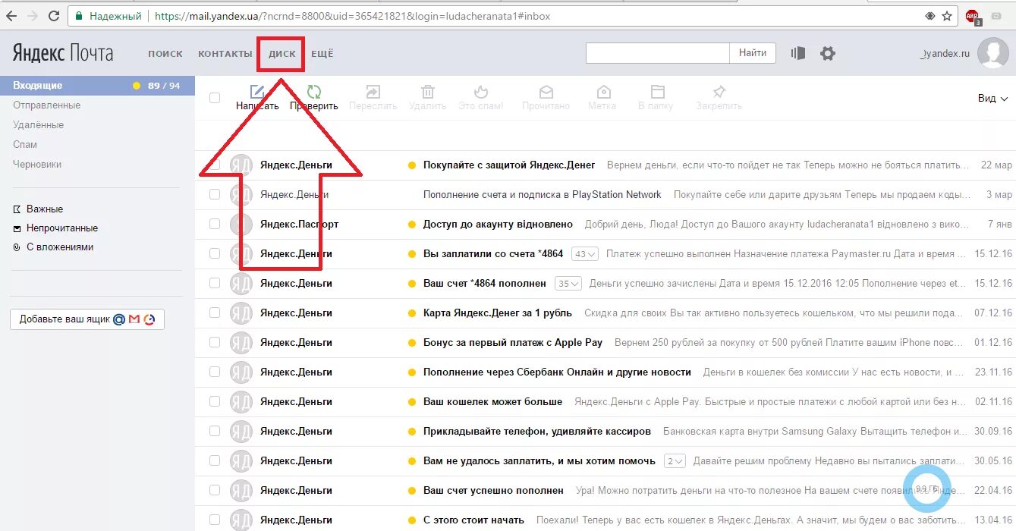Click the Найти search button
Image resolution: width=1016 pixels, height=531 pixels.
click(x=753, y=53)
